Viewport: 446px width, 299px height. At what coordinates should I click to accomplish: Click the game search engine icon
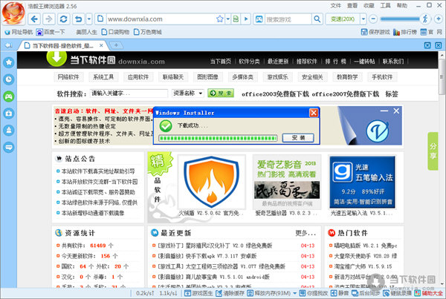(x=259, y=19)
